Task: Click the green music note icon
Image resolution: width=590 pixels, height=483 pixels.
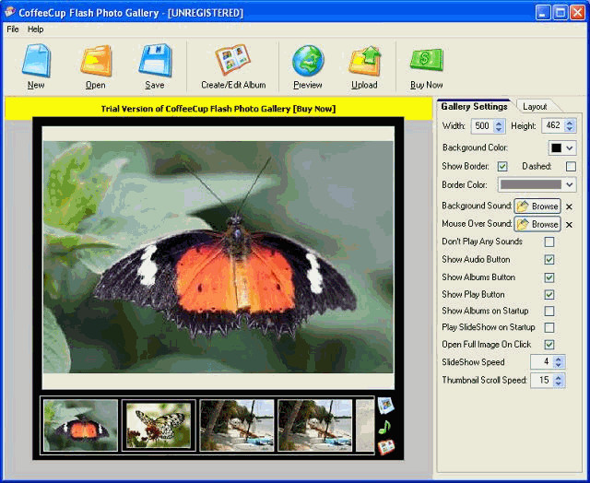Action: pos(384,427)
